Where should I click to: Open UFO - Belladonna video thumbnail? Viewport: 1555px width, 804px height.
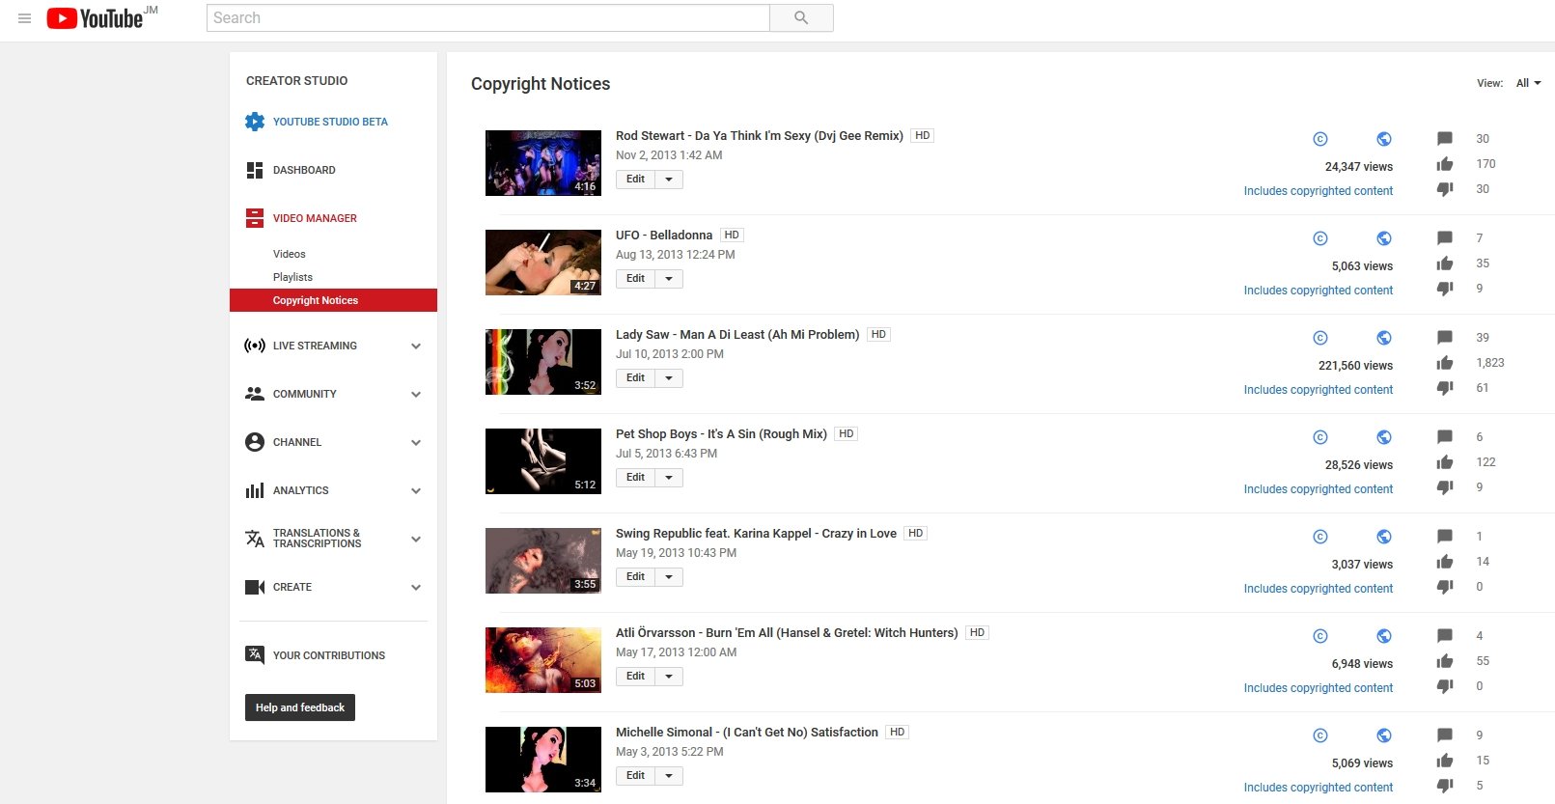point(543,263)
